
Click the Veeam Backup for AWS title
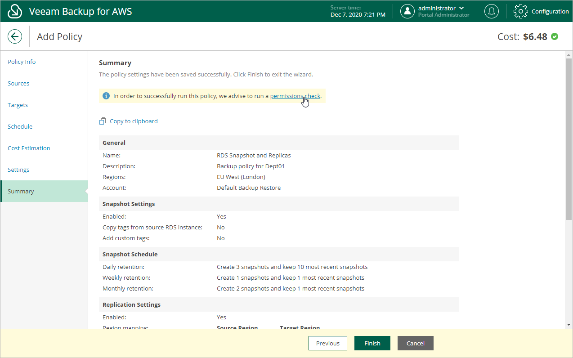coord(81,11)
